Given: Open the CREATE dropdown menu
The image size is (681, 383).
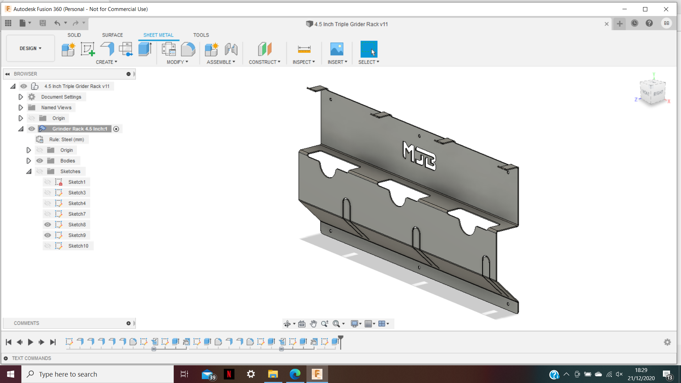Looking at the screenshot, I should [x=106, y=62].
